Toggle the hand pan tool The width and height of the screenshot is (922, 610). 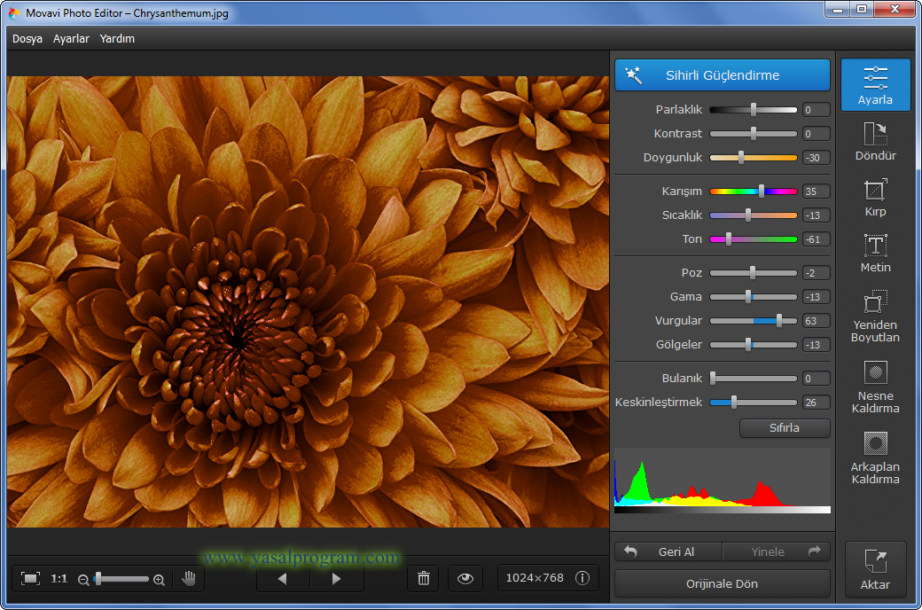(189, 578)
